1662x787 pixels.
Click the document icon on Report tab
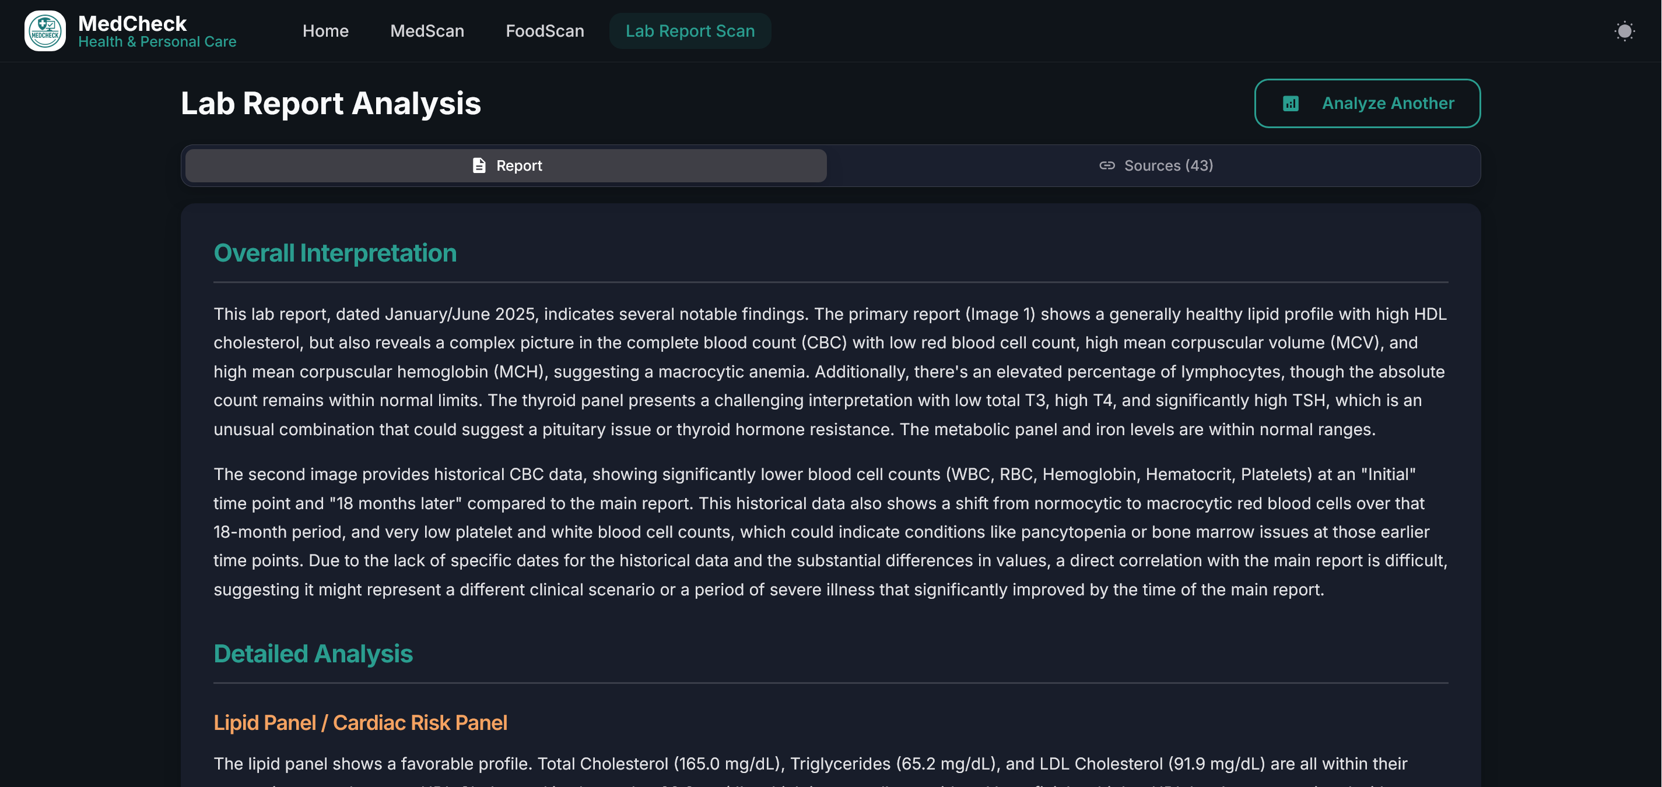(479, 165)
